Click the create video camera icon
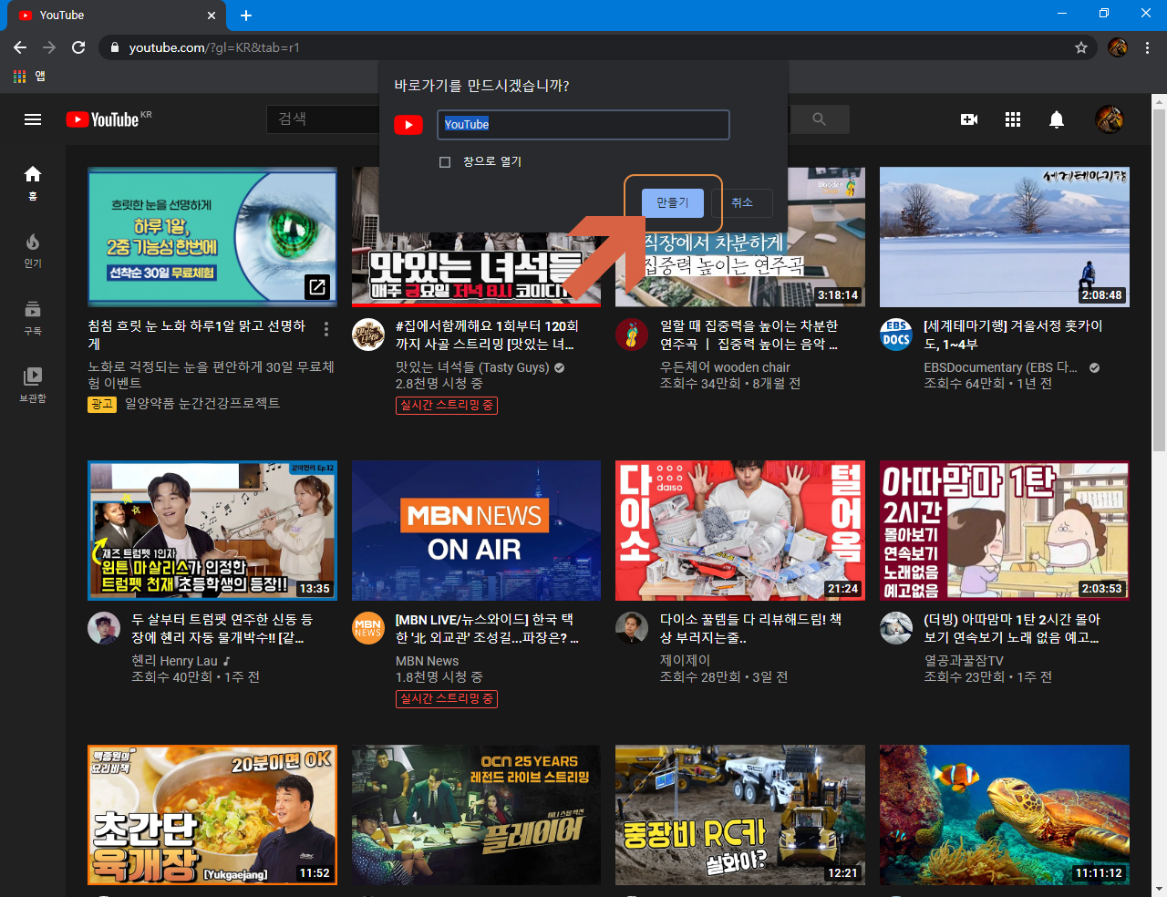 point(969,119)
